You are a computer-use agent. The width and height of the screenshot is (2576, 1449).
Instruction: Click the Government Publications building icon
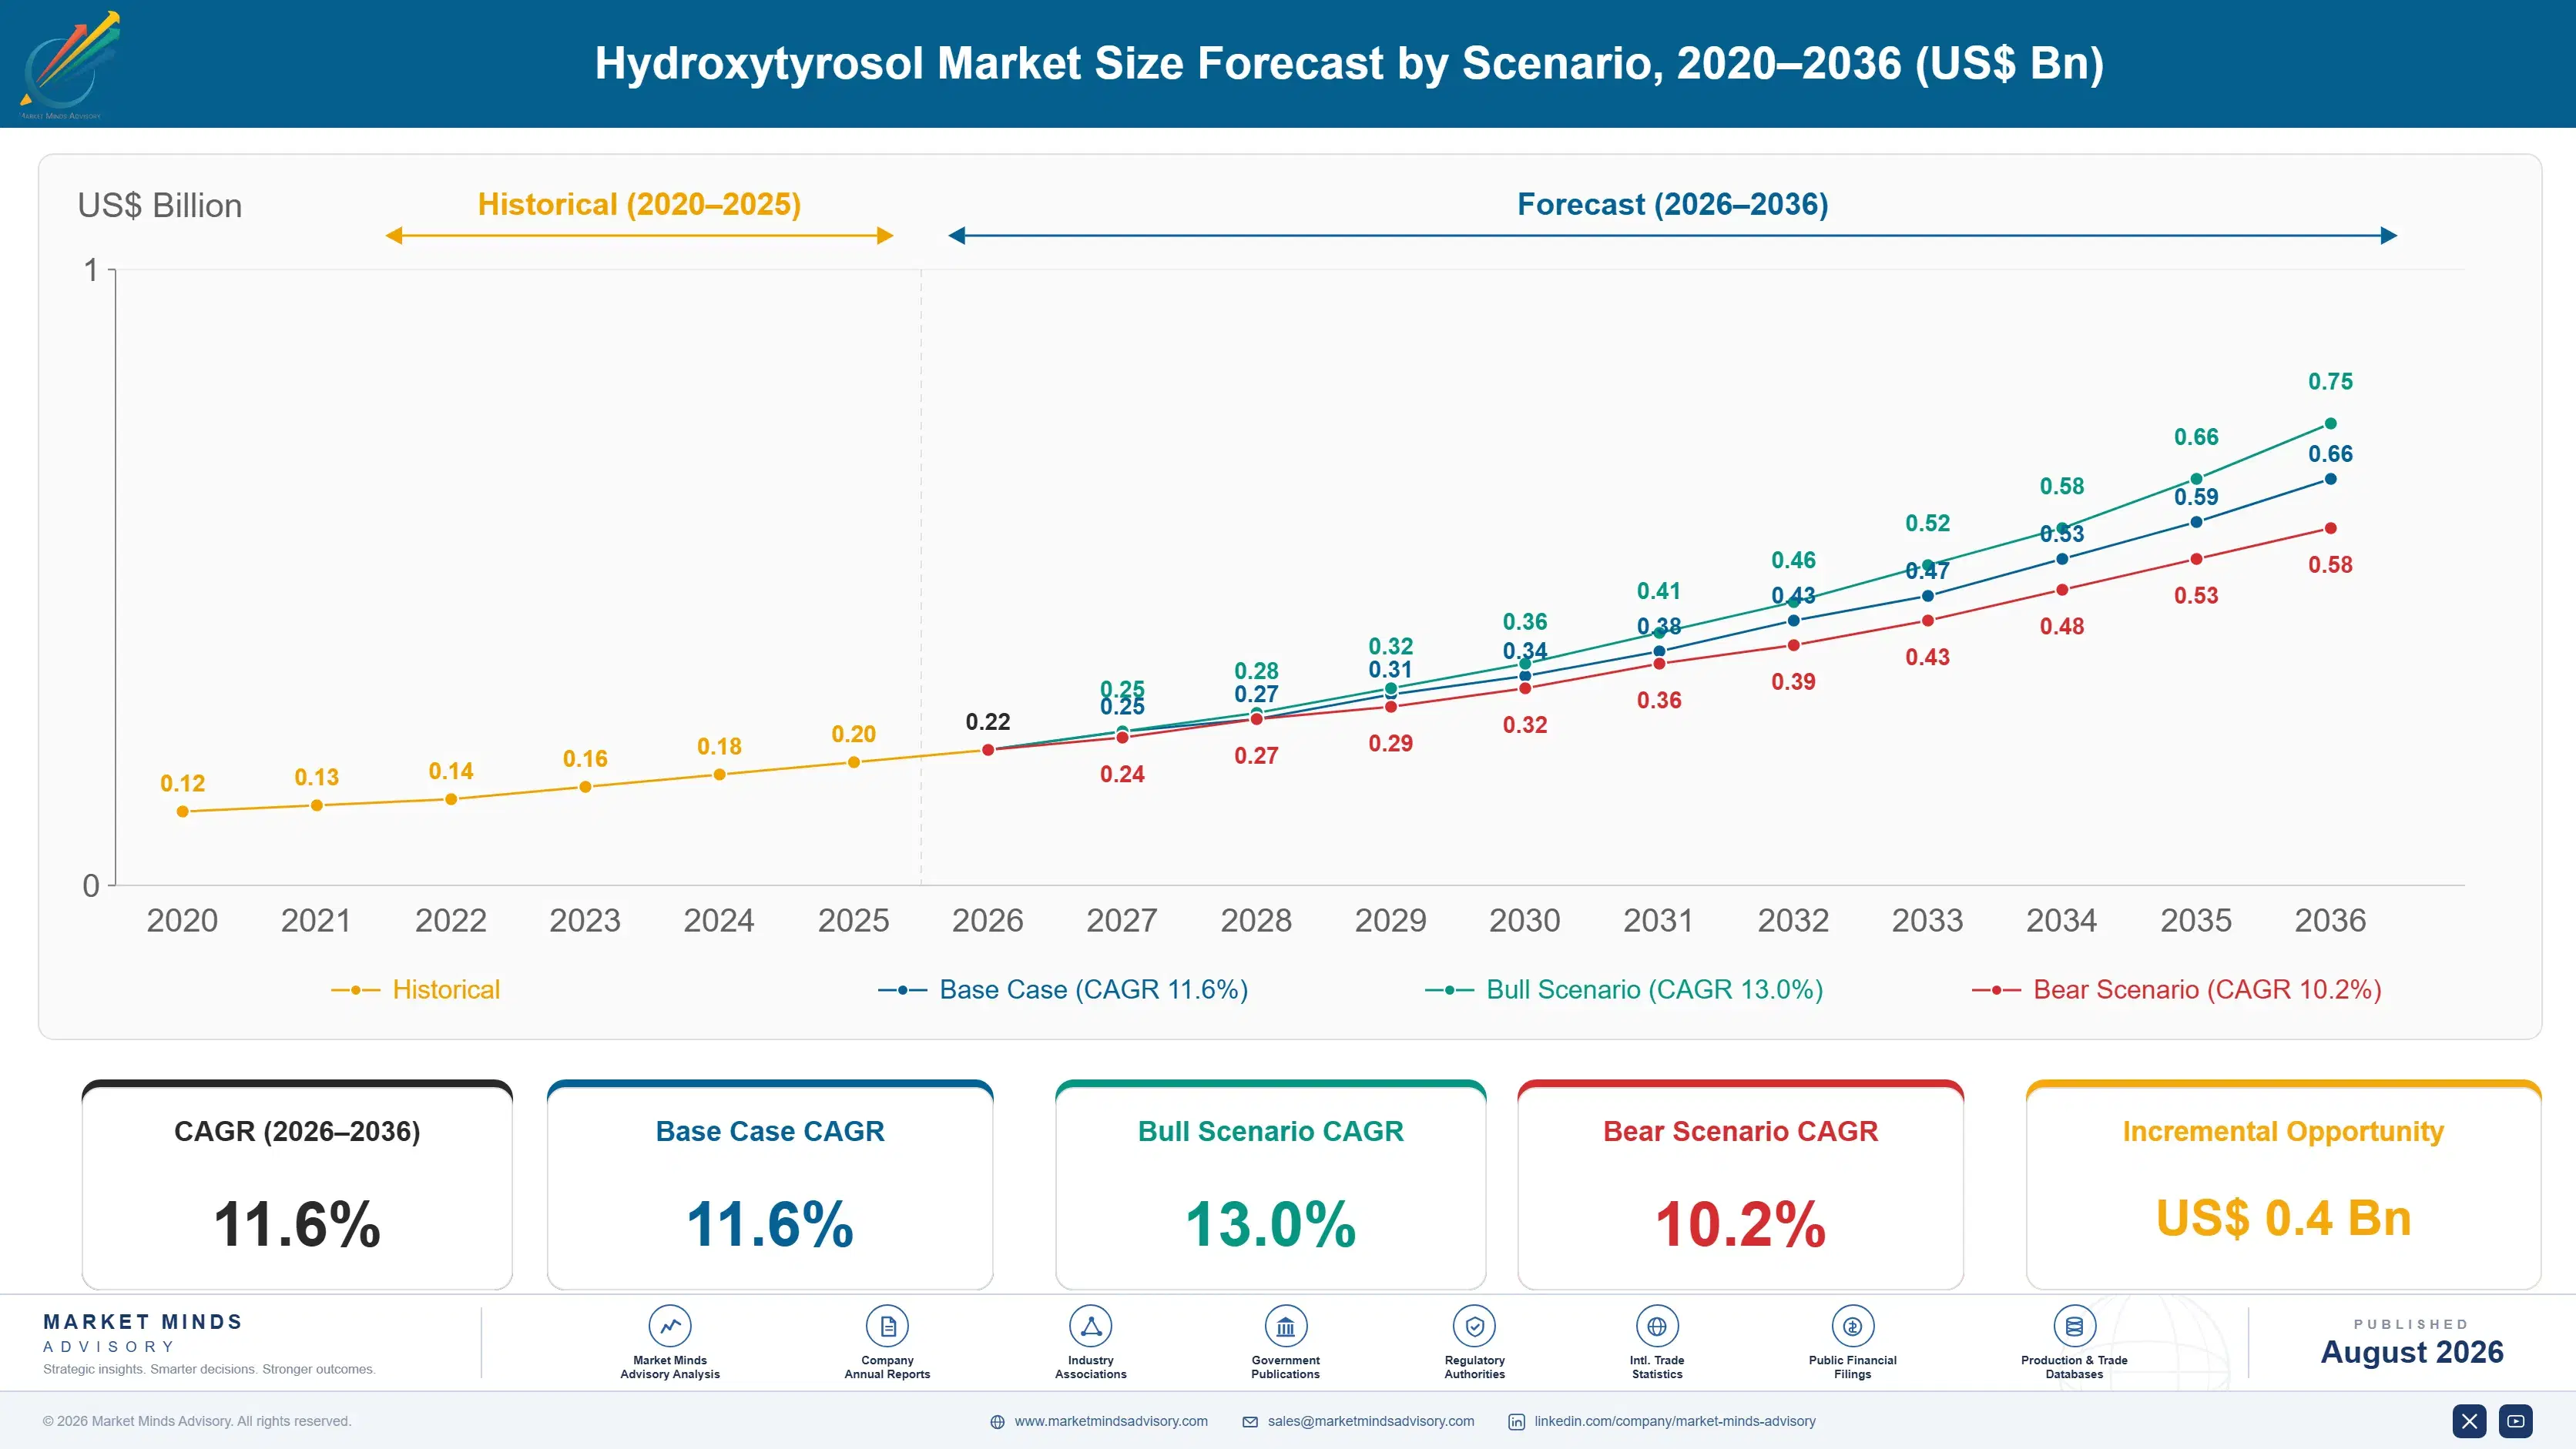(x=1285, y=1326)
